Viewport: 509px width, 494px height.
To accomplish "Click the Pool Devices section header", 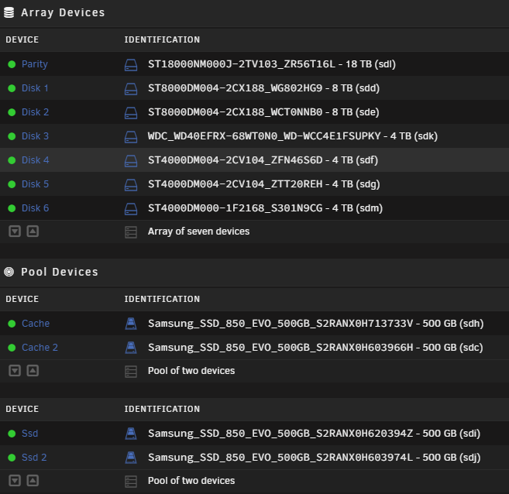I will [60, 272].
